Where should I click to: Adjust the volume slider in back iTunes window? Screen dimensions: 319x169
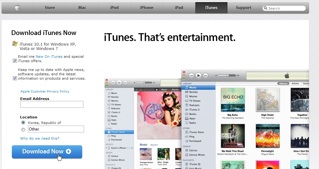[x=144, y=83]
